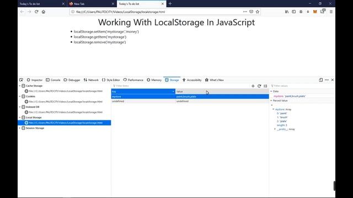Image resolution: width=353 pixels, height=198 pixels.
Task: Open the Accessibility tab
Action: click(x=192, y=80)
